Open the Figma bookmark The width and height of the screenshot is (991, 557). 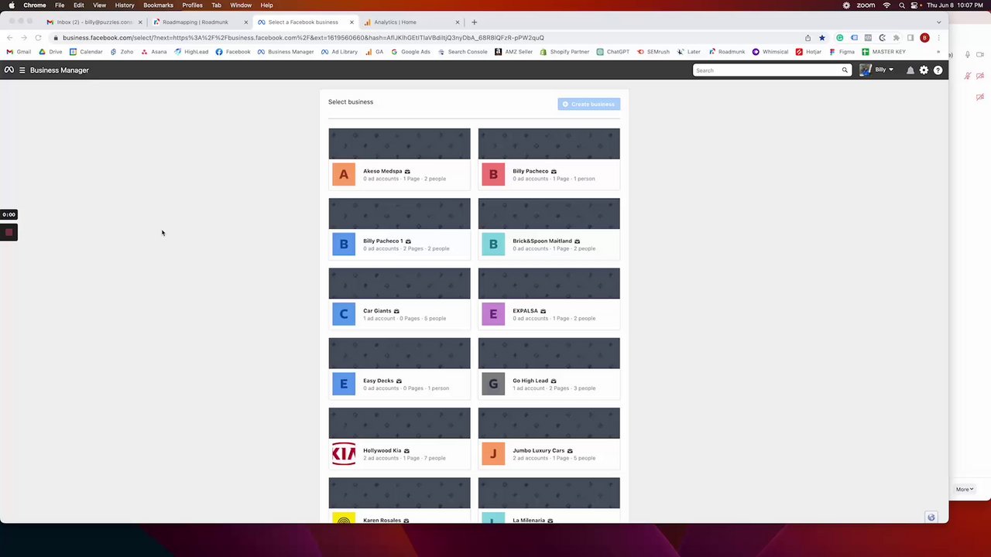click(842, 52)
